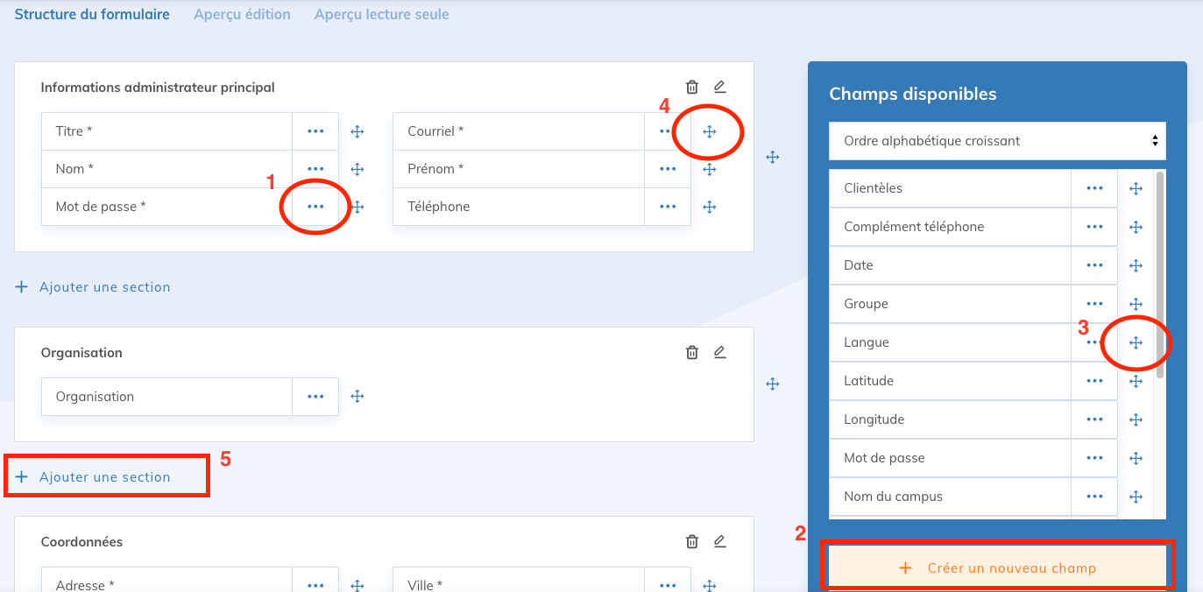Click the pencil icon of Coordonnées section
The width and height of the screenshot is (1203, 592).
719,541
